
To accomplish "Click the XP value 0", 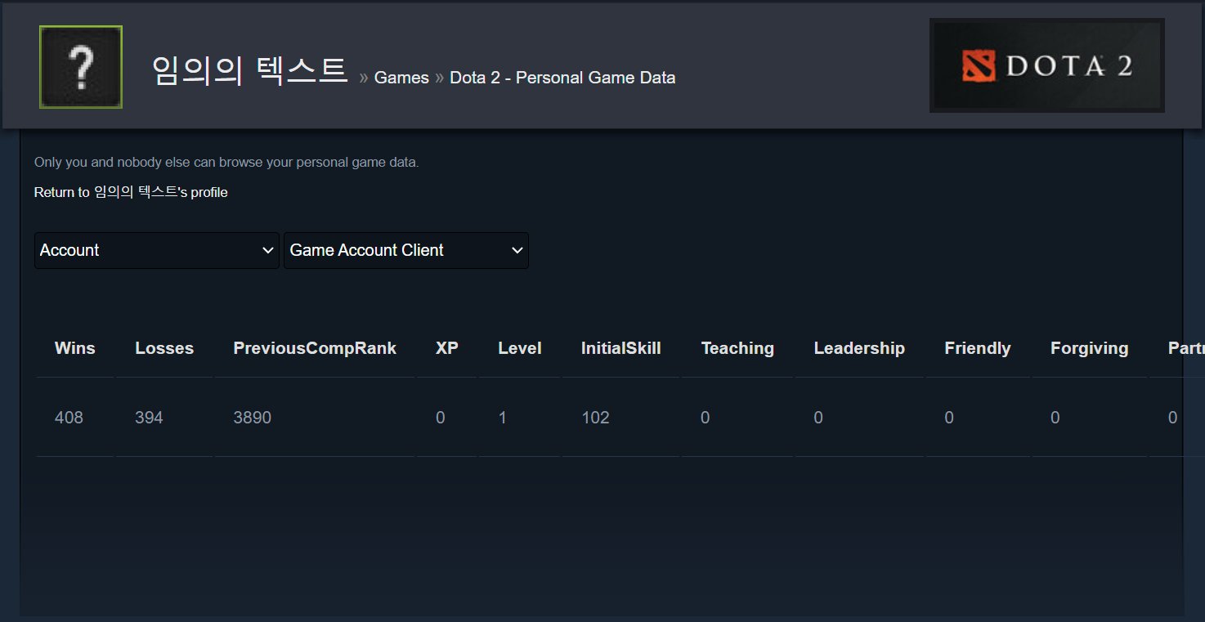I will point(441,418).
